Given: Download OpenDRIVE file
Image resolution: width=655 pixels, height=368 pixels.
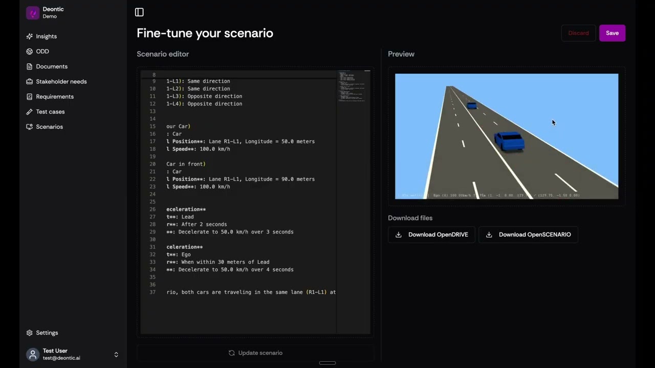Looking at the screenshot, I should (x=431, y=235).
